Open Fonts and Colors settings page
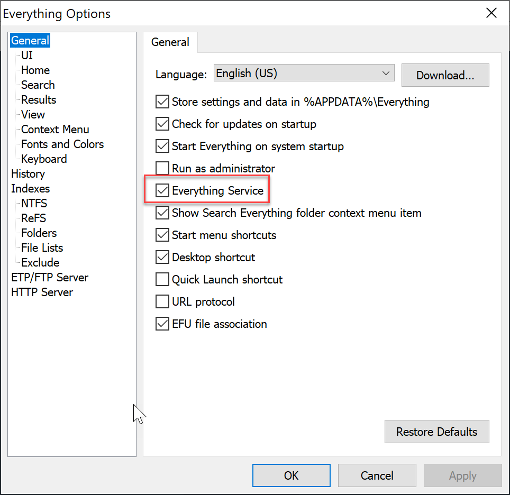This screenshot has width=510, height=495. pos(62,144)
